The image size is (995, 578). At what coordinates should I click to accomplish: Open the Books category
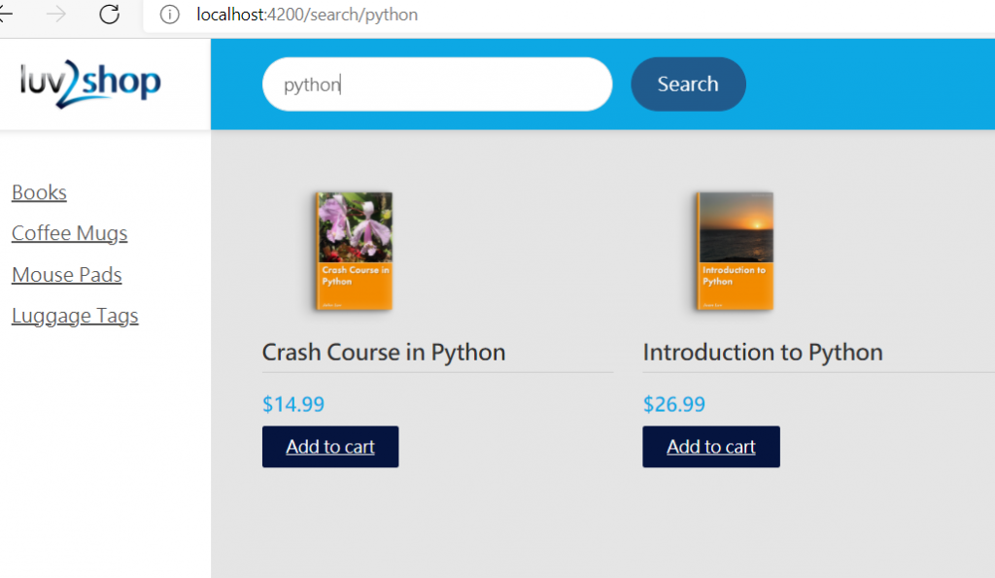(39, 192)
